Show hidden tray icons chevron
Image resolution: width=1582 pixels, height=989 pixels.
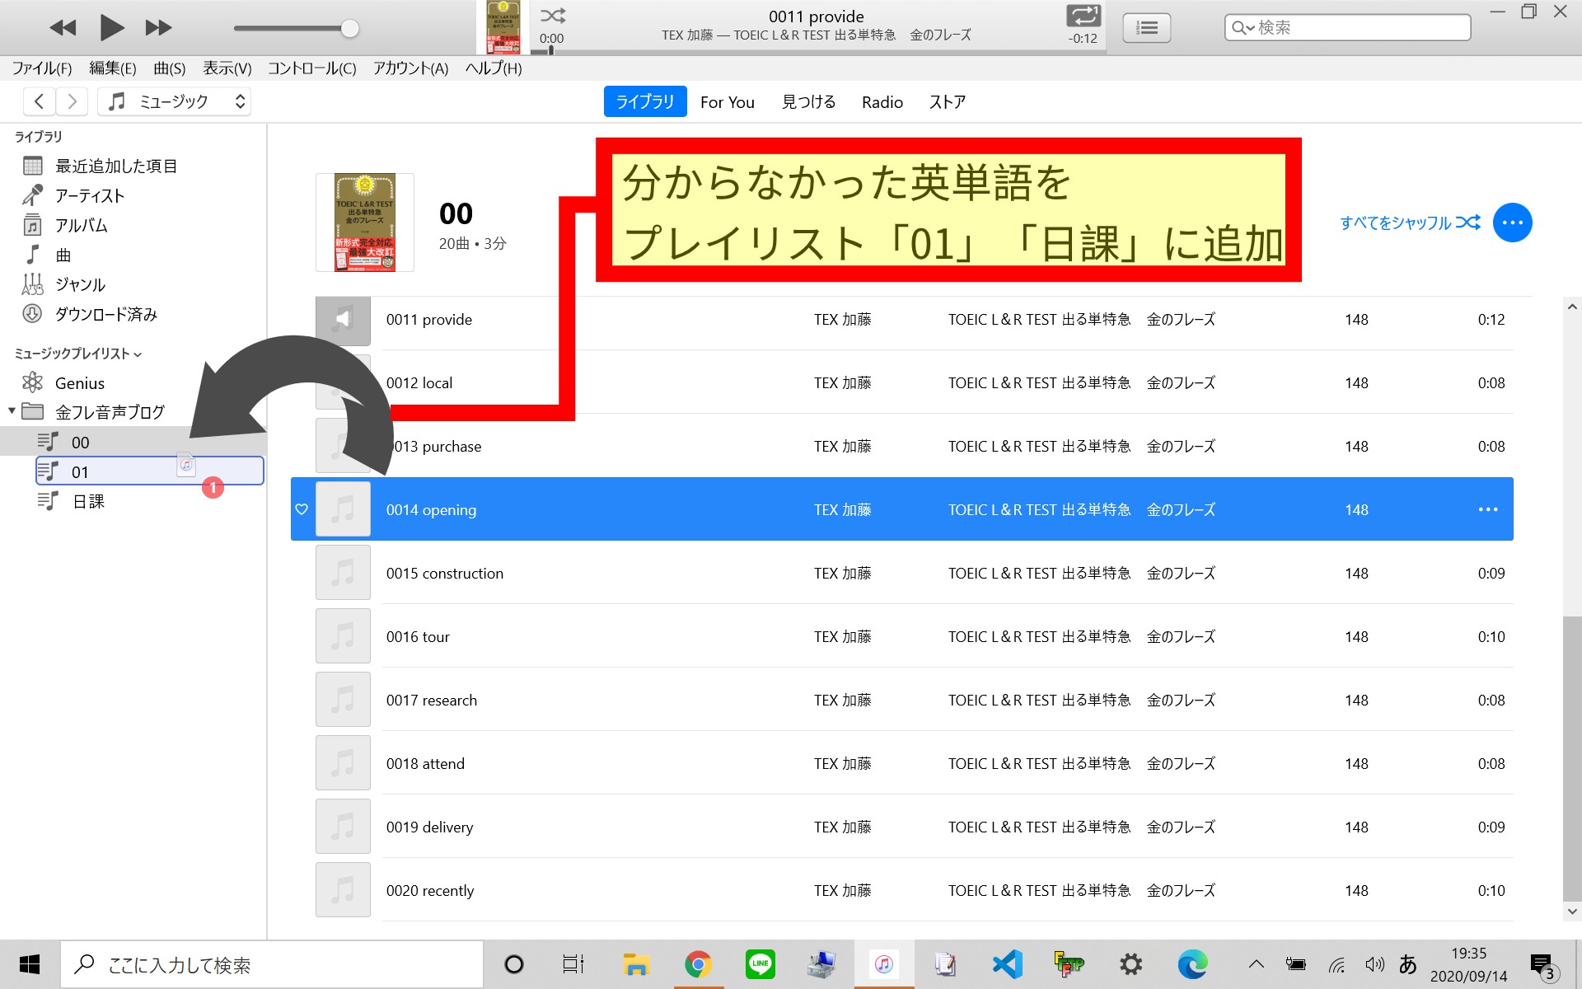click(x=1256, y=964)
